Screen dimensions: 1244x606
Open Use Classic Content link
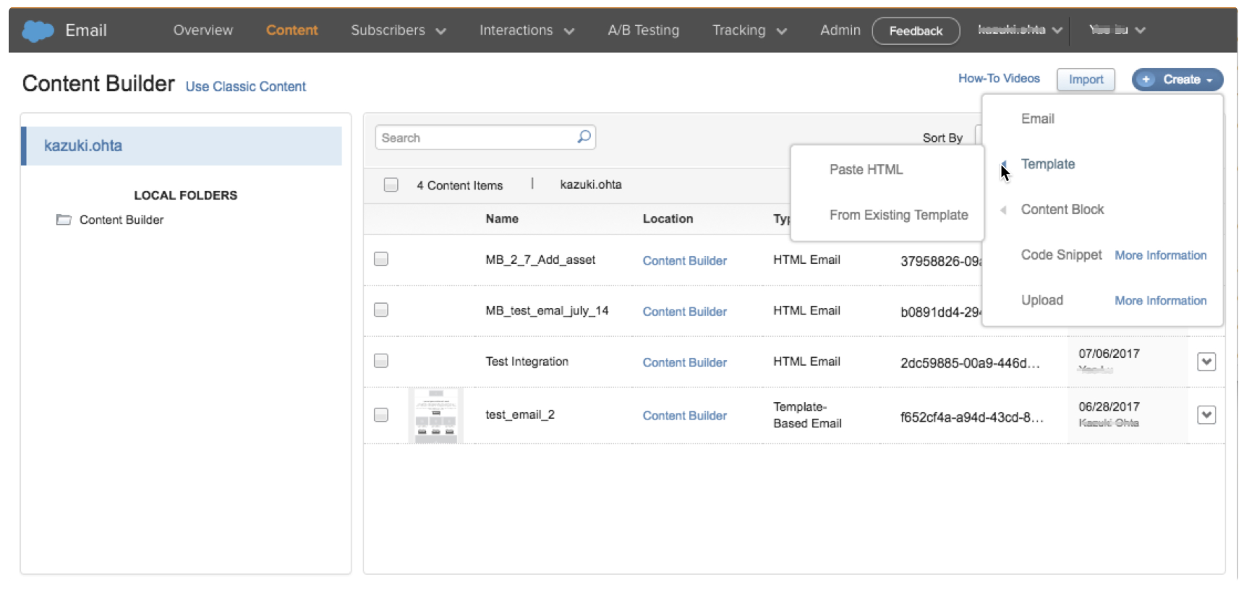point(245,87)
